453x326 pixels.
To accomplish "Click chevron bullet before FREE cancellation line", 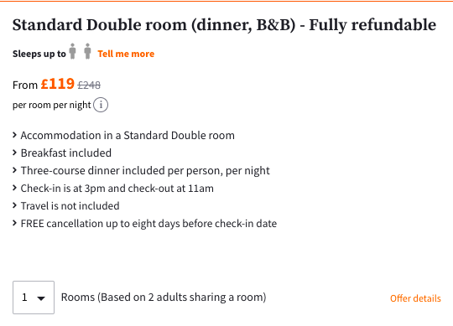I will pyautogui.click(x=14, y=223).
